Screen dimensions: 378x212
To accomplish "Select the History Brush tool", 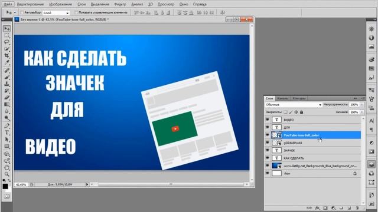I will coord(6,91).
